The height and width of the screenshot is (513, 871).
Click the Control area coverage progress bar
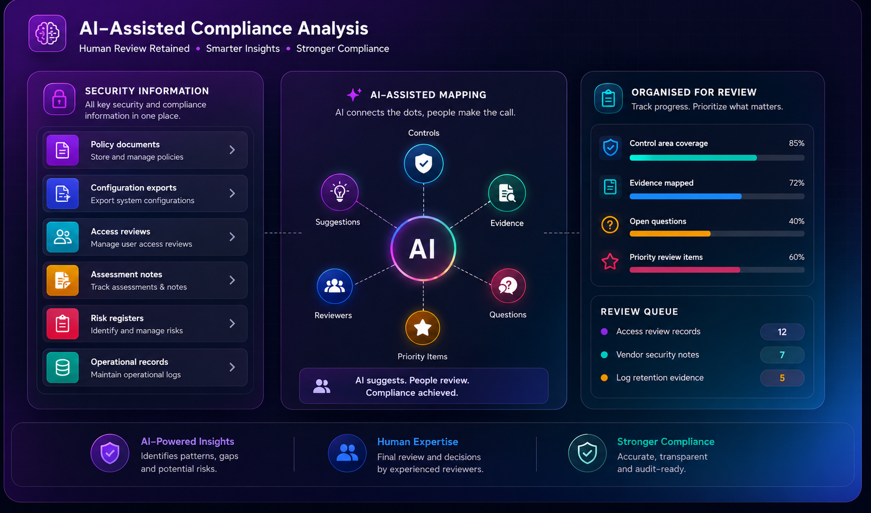(x=717, y=158)
